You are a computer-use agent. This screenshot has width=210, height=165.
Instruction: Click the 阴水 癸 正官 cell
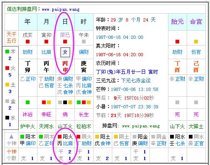pos(196,140)
